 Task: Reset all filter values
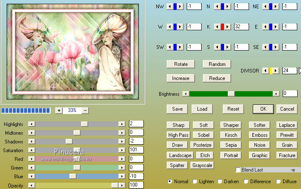point(233,109)
